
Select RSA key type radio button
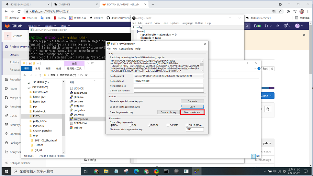111,125
